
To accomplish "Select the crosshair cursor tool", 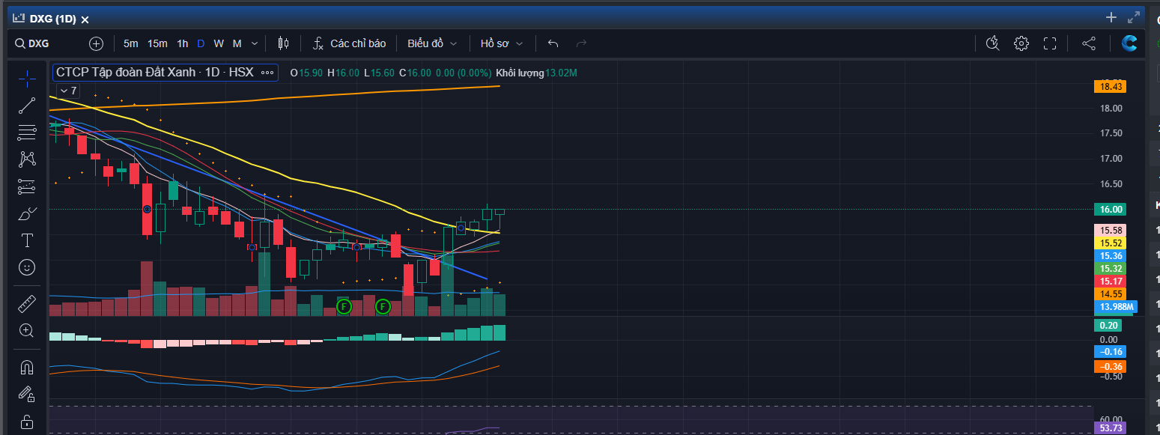I will click(28, 77).
